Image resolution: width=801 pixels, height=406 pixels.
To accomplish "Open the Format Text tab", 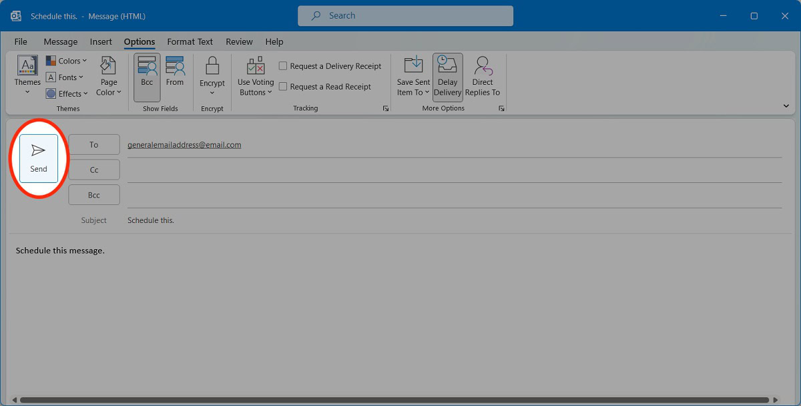I will coord(190,41).
